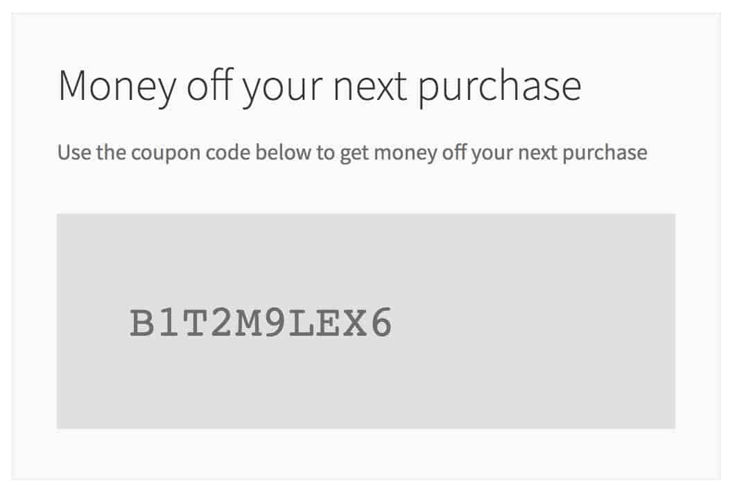This screenshot has height=494, width=735.
Task: Click the word 'purchase' ending the description
Action: click(605, 153)
